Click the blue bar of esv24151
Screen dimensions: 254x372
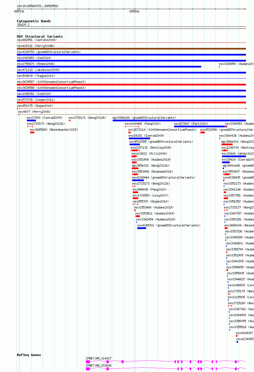tap(139, 138)
